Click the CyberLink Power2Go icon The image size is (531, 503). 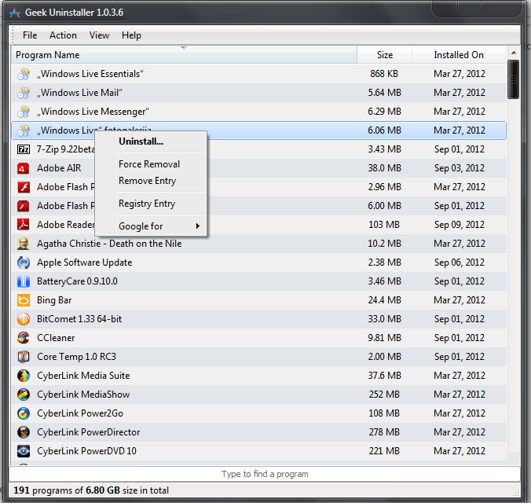pos(24,413)
